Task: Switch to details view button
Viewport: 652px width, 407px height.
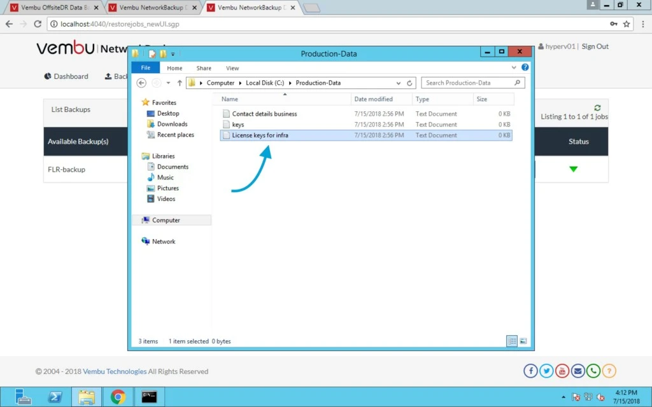Action: point(512,341)
